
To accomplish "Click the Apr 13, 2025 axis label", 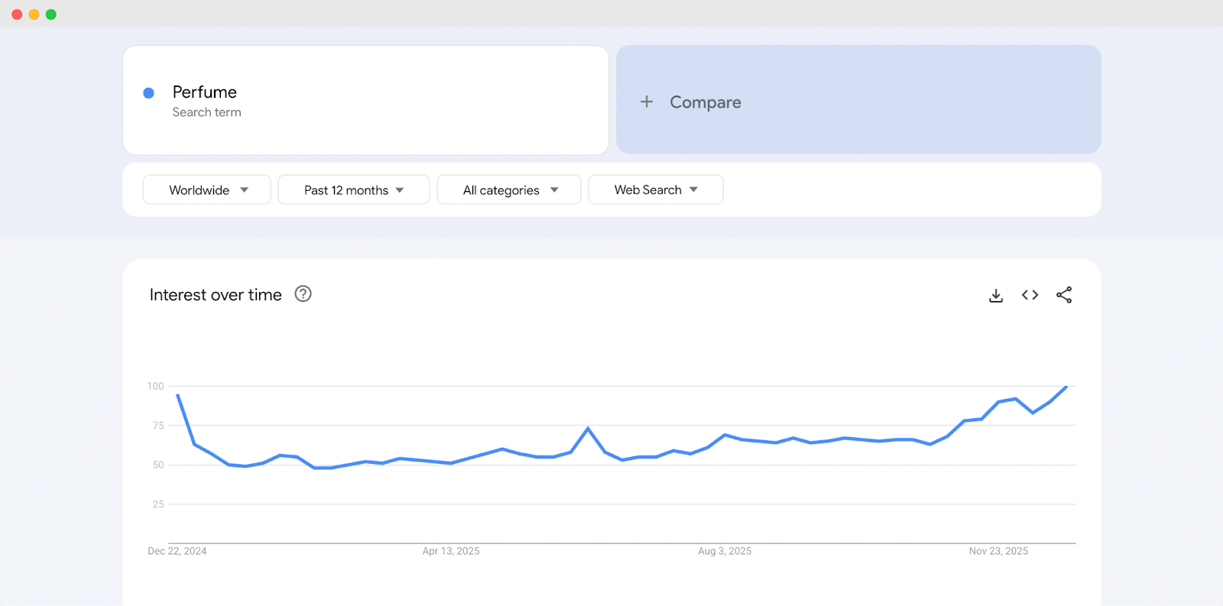I will [451, 551].
